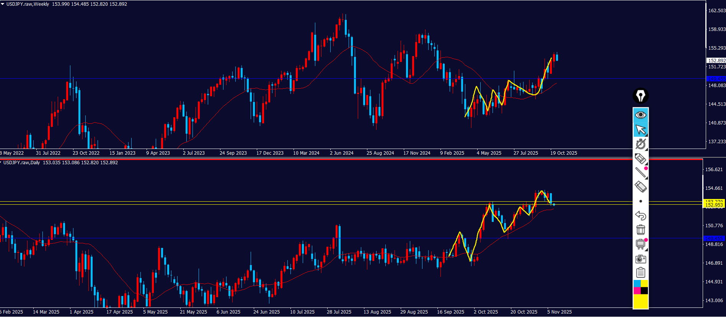Click the pen nib icon above the toolbar

[x=640, y=95]
